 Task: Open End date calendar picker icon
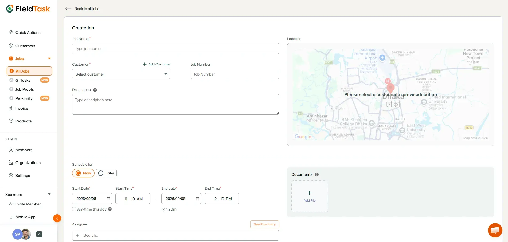(x=197, y=199)
